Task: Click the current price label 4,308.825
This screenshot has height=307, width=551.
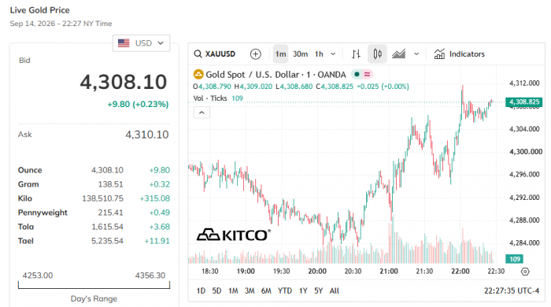Action: [x=524, y=102]
